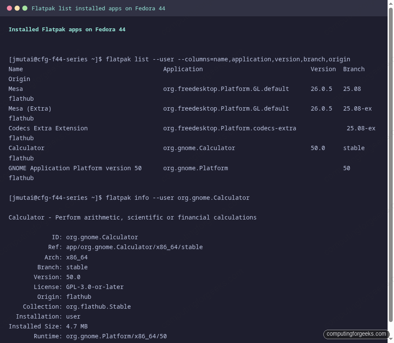The width and height of the screenshot is (394, 343).
Task: Click the title text 'Flatpak list installed apps on Fedora 44'
Action: (x=98, y=9)
